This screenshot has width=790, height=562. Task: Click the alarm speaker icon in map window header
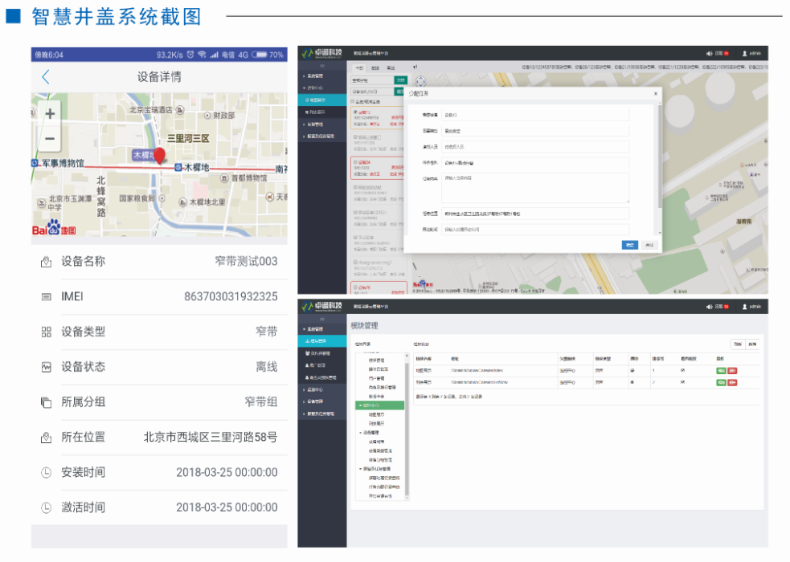(x=709, y=53)
